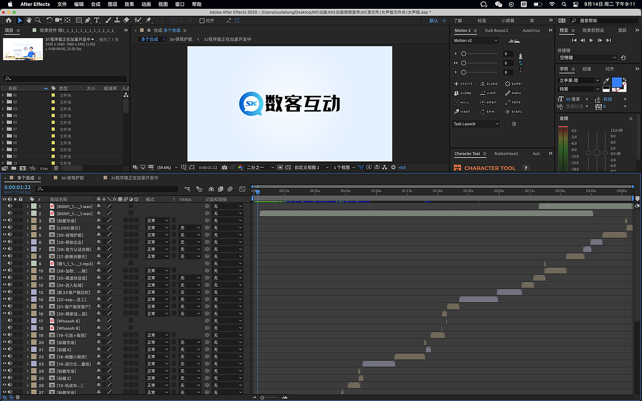Select the Brush tool

coord(108,21)
